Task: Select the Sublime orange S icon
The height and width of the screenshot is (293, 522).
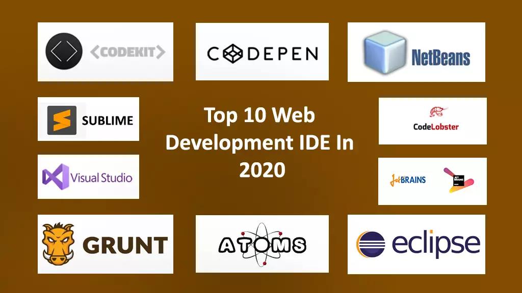Action: click(x=62, y=120)
